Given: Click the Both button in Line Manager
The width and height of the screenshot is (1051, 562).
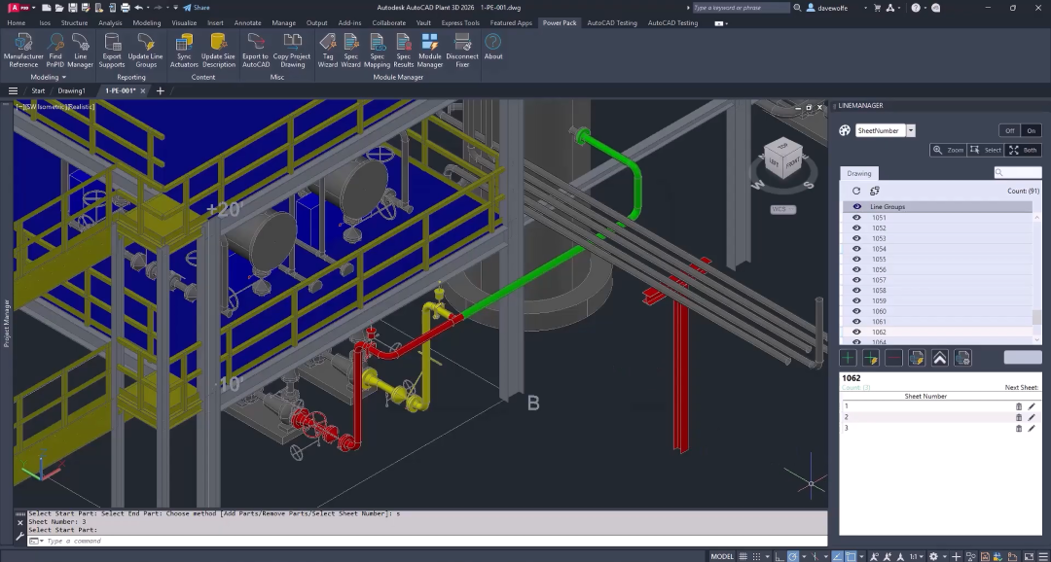Looking at the screenshot, I should (x=1023, y=150).
